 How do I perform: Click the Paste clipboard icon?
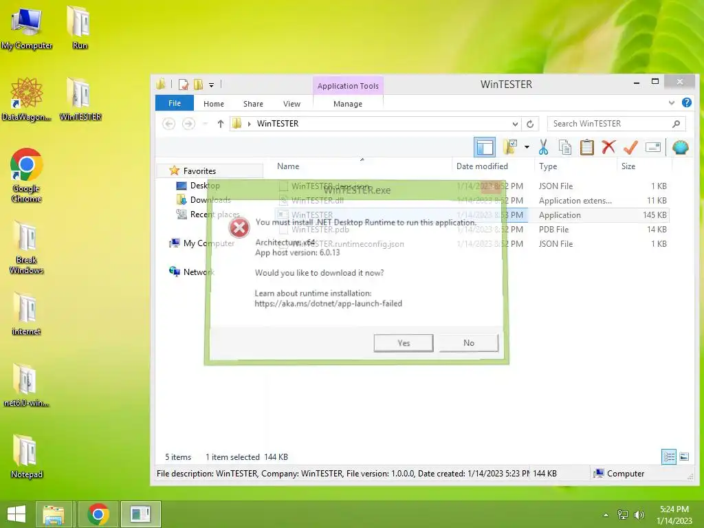click(x=587, y=147)
